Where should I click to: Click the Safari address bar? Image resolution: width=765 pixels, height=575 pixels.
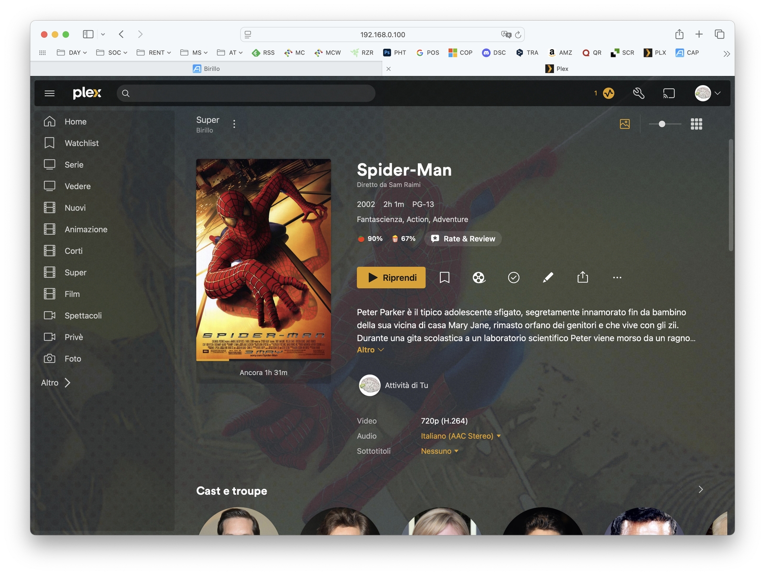(382, 34)
